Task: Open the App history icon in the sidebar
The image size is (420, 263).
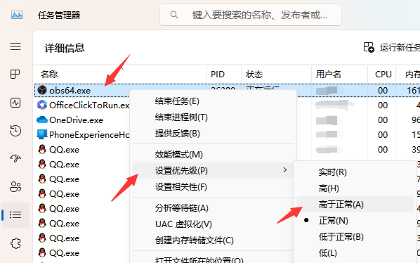Action: pos(15,131)
